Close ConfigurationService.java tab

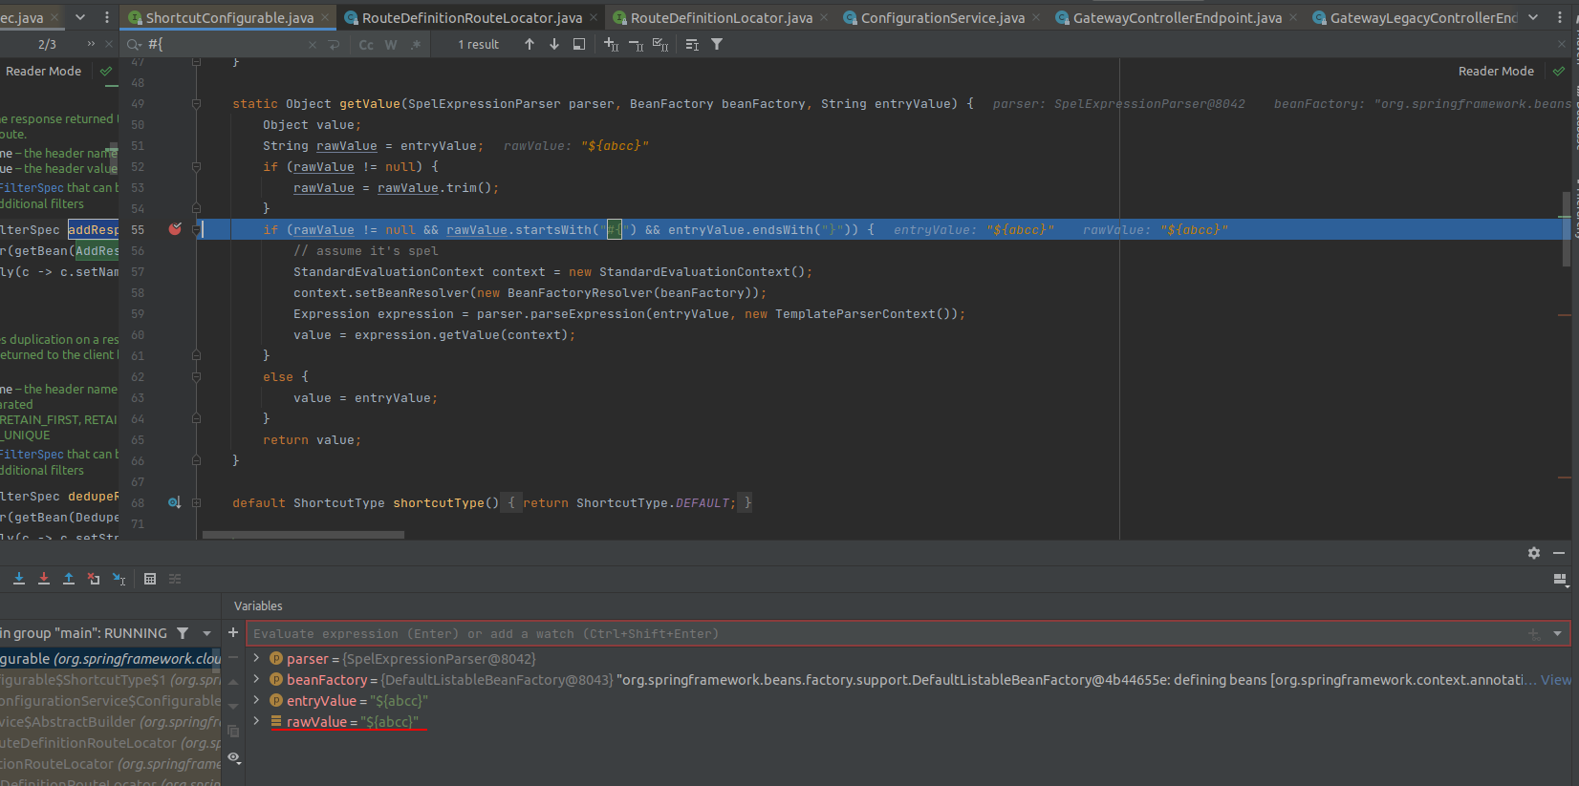coord(1036,17)
